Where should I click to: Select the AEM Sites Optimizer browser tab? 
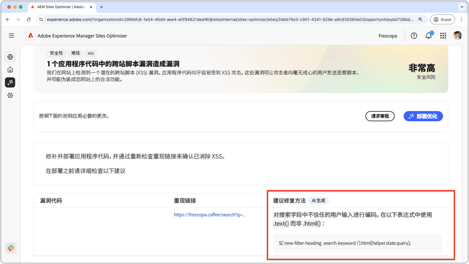point(61,7)
